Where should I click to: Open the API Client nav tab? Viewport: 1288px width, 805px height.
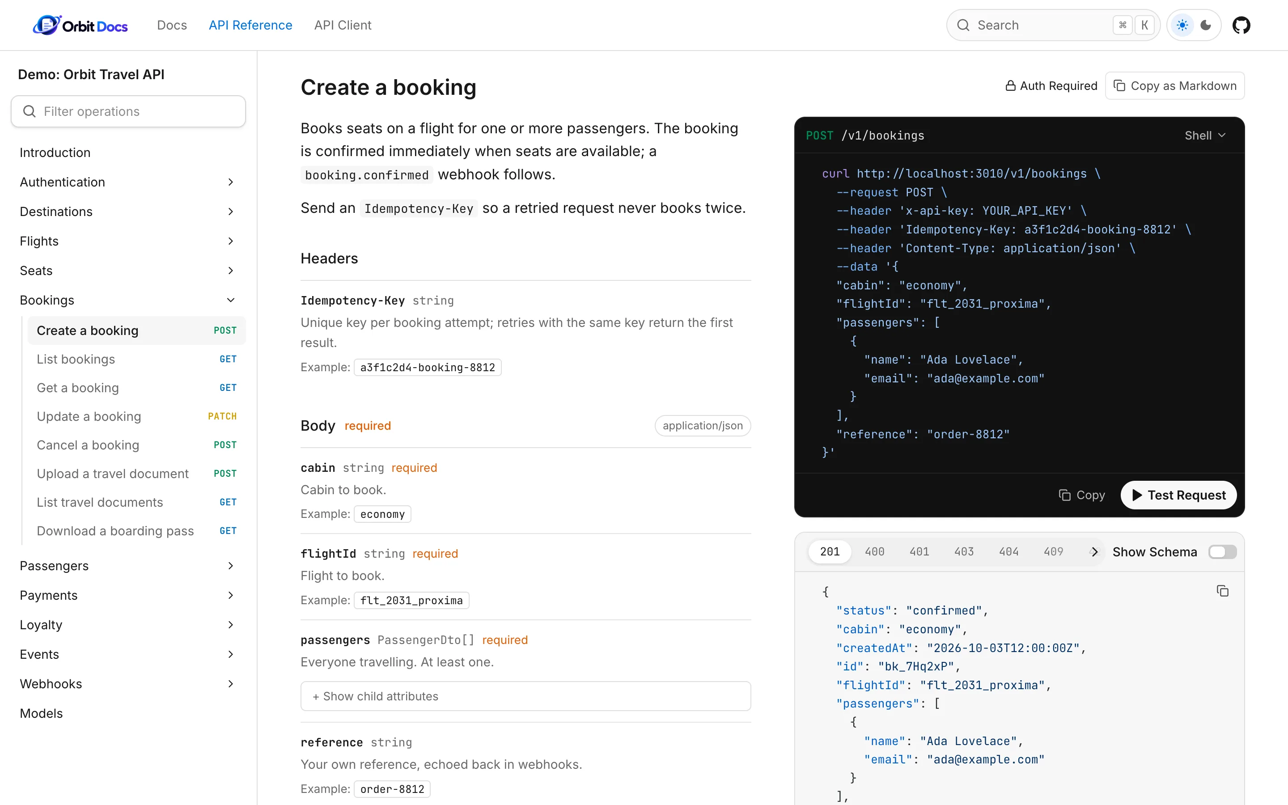pyautogui.click(x=343, y=25)
